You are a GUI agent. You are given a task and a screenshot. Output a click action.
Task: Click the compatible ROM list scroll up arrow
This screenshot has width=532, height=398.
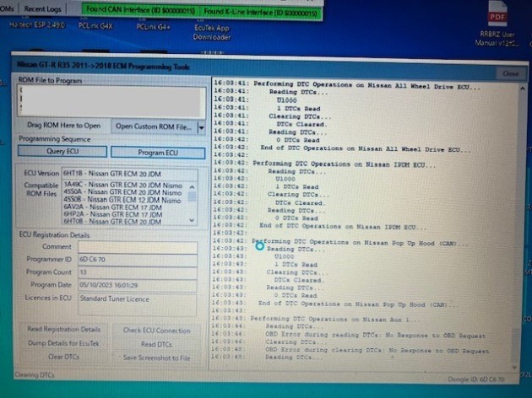point(192,186)
